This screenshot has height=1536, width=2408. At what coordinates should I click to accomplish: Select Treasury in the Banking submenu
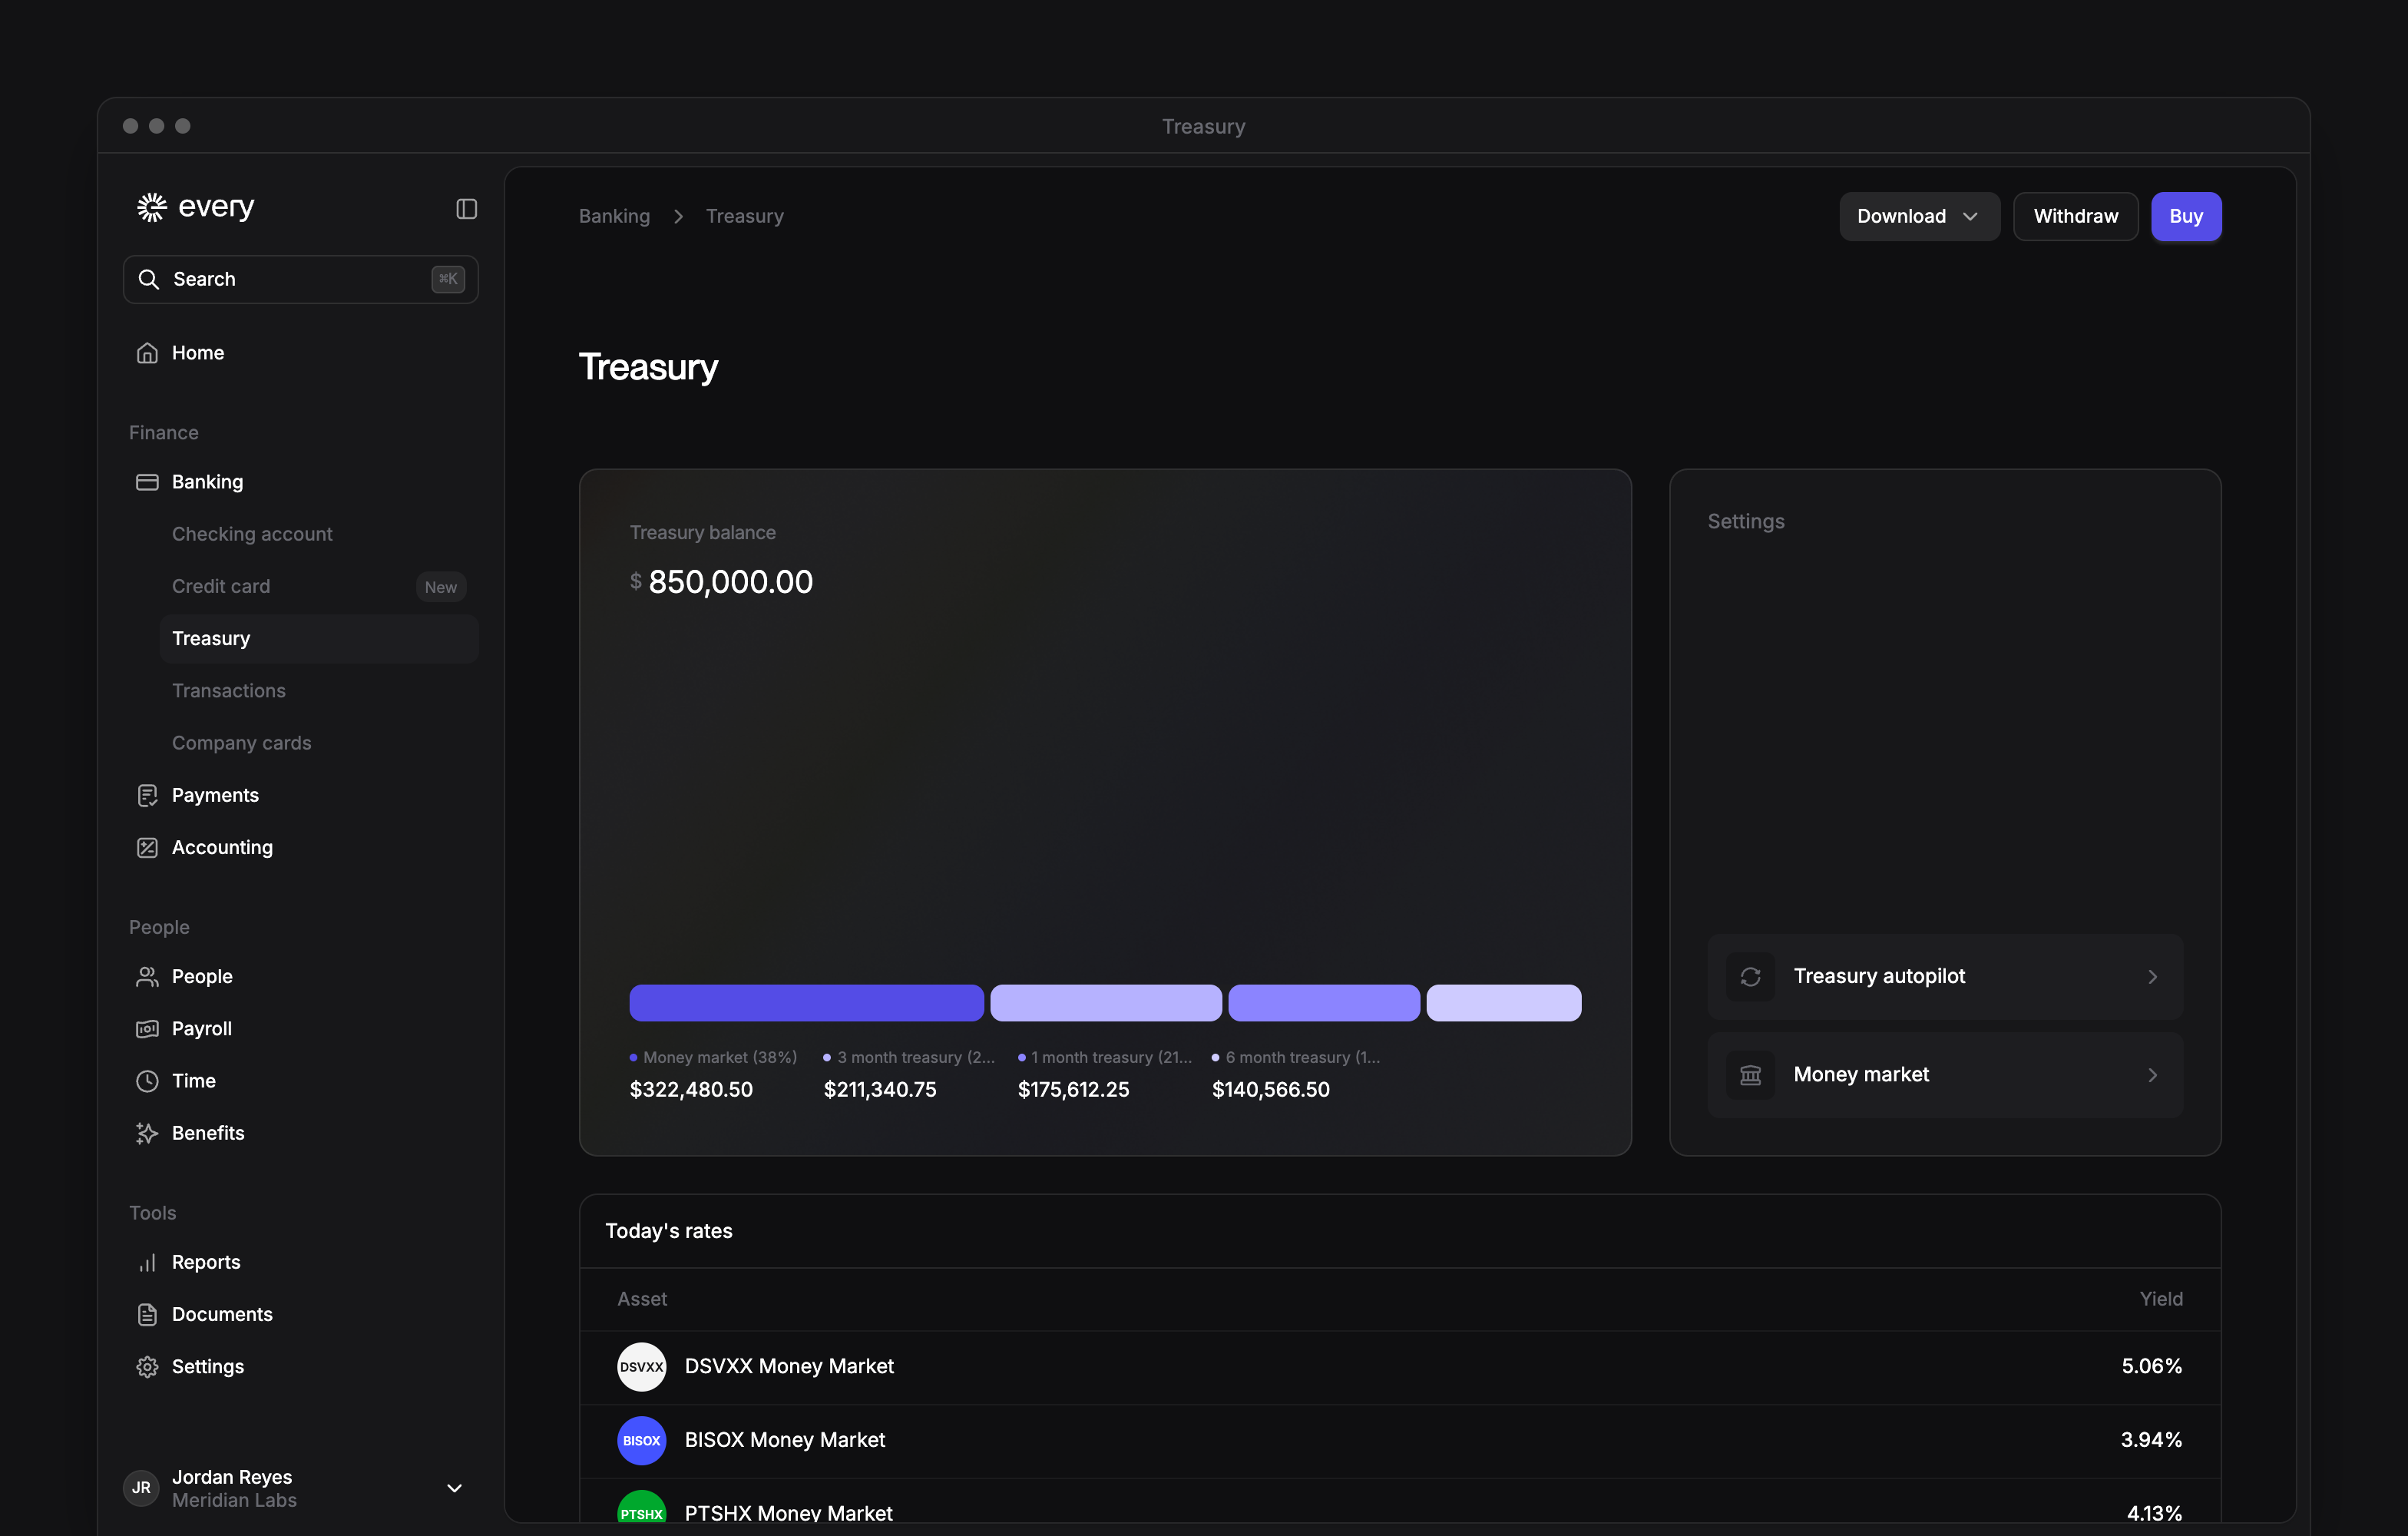[x=319, y=638]
